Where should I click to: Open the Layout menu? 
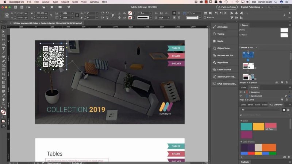click(x=46, y=2)
